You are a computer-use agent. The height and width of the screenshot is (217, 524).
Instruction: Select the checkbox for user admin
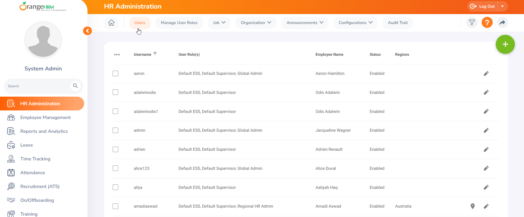[x=115, y=130]
